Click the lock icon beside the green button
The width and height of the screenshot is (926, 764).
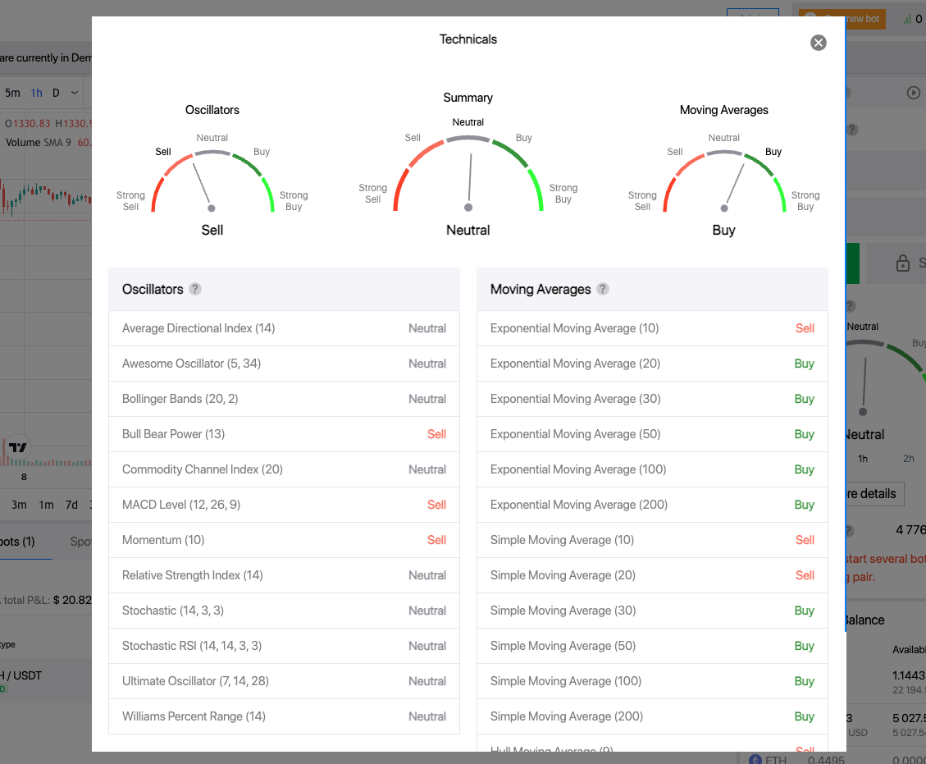[902, 263]
